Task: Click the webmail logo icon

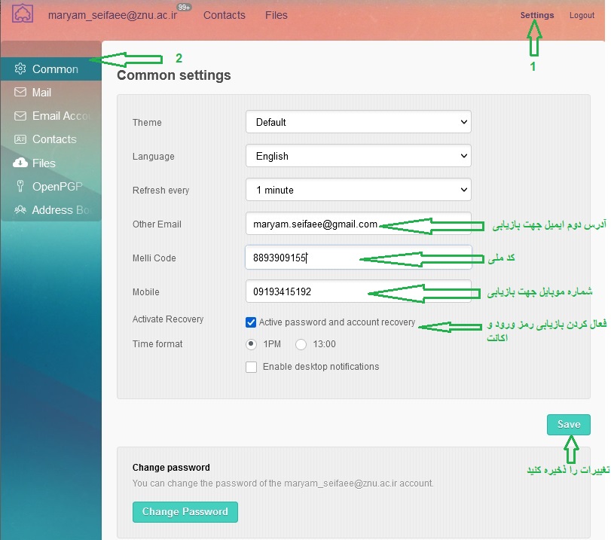Action: [22, 14]
